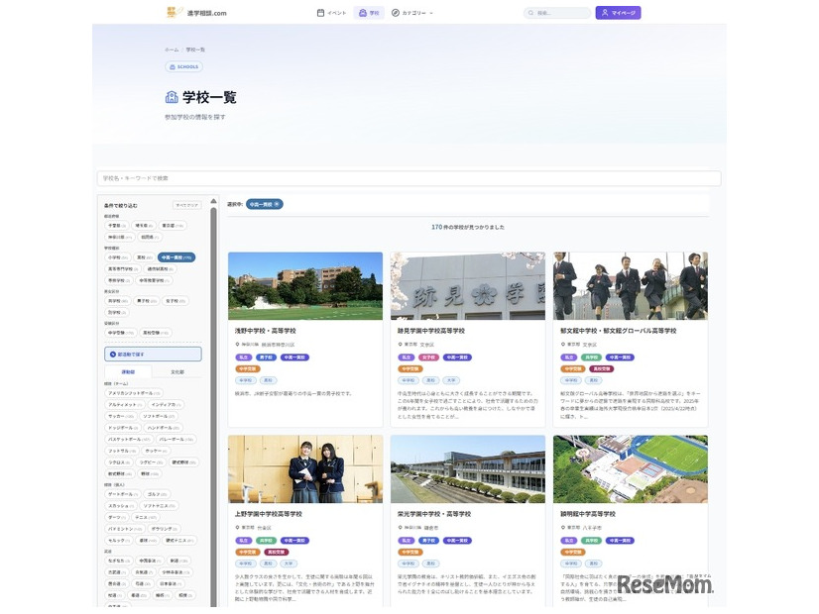This screenshot has width=819, height=614.
Task: Open 浅野中学校・高等学校 school title
Action: (x=266, y=331)
